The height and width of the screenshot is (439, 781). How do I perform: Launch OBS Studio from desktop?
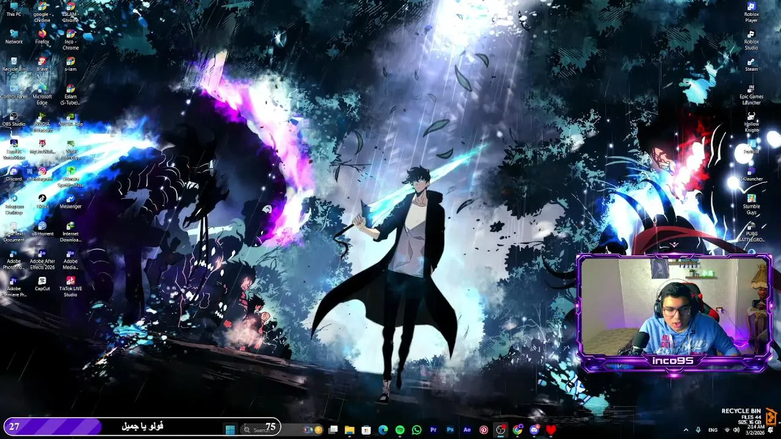click(13, 119)
